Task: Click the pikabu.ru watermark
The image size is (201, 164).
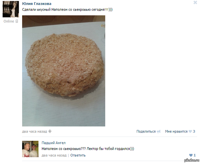Action: pos(192,160)
